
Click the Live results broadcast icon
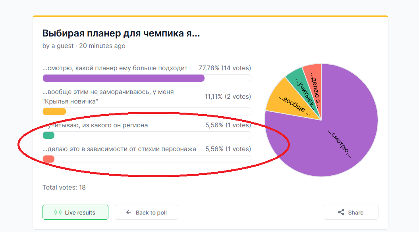click(58, 212)
